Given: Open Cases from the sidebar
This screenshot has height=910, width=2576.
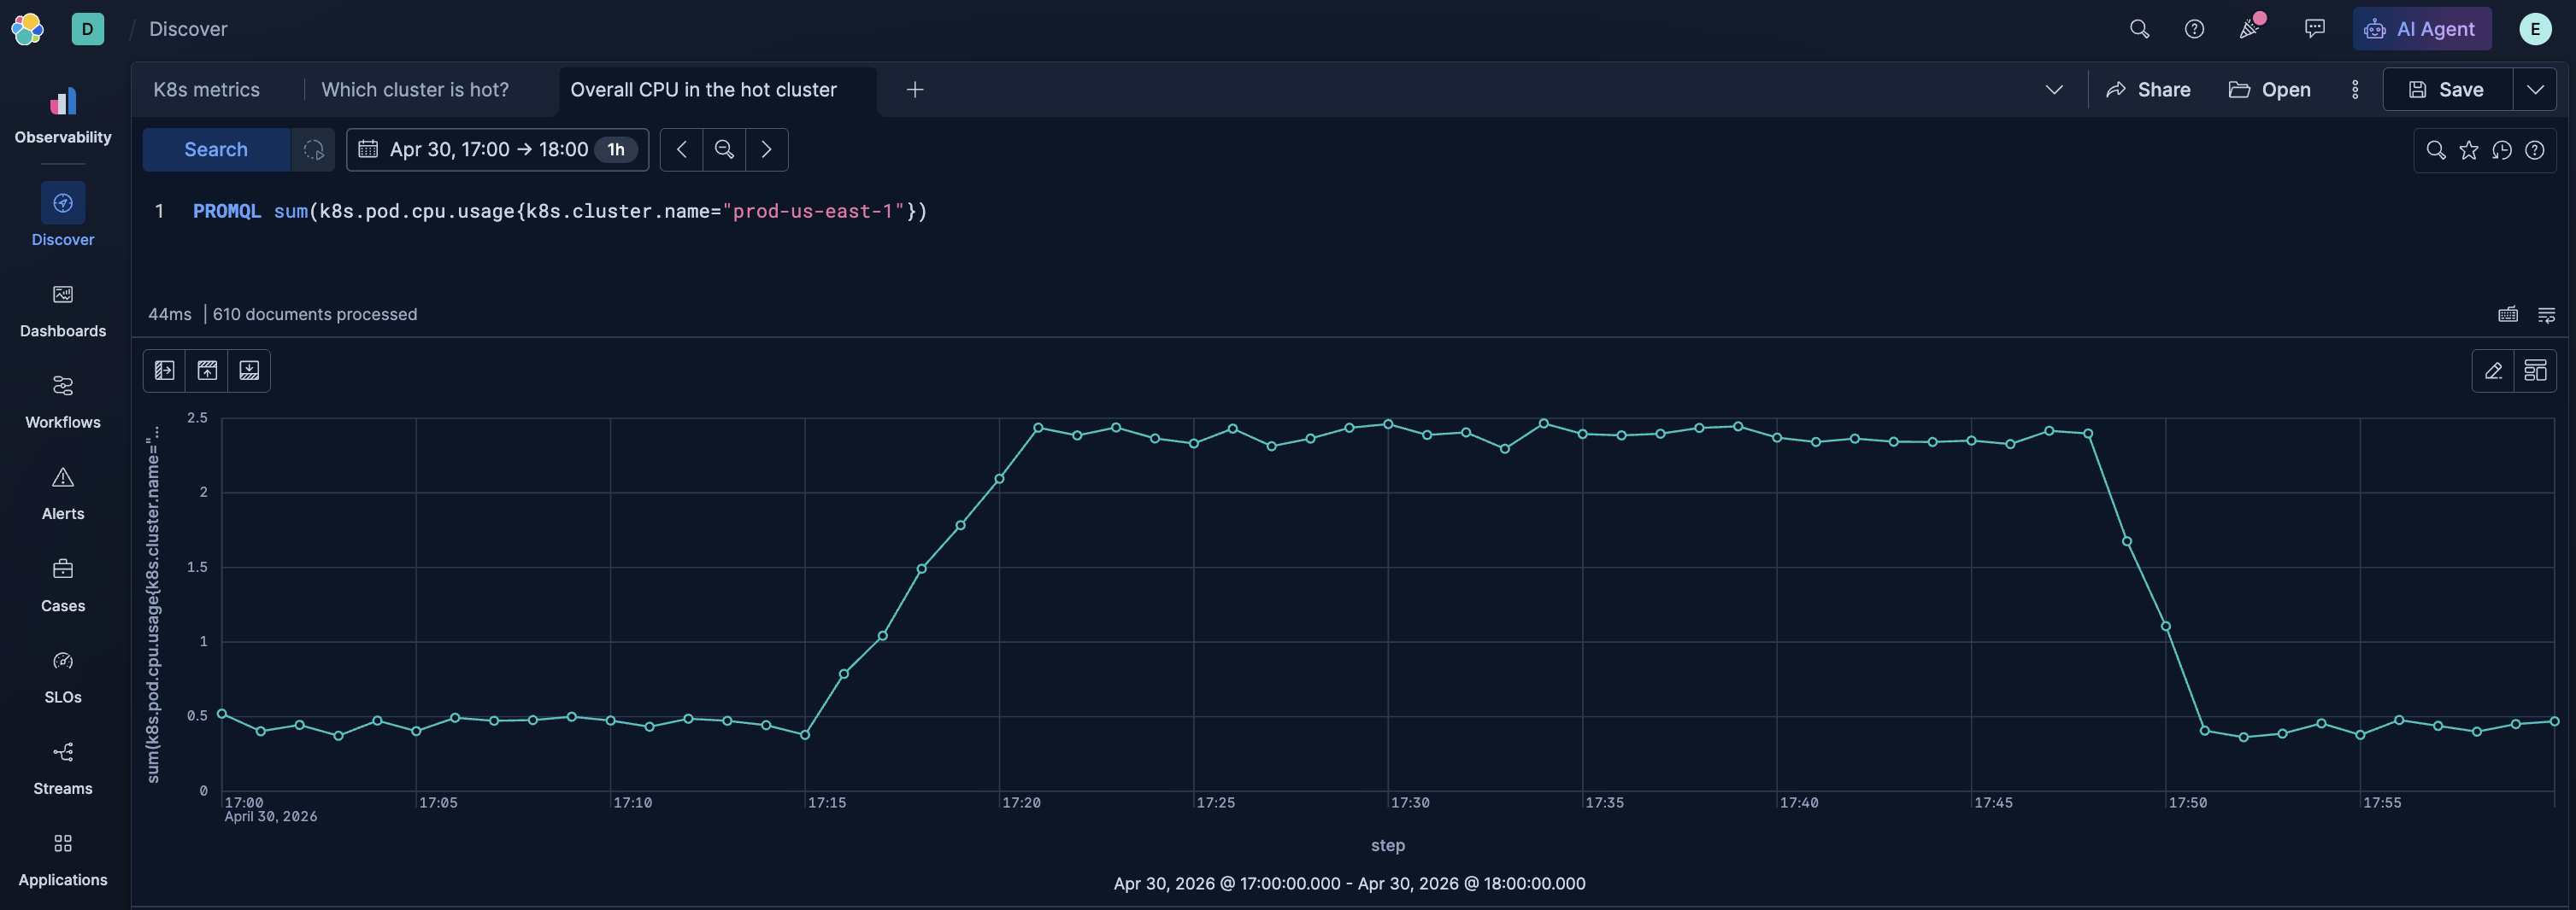Looking at the screenshot, I should click(63, 586).
